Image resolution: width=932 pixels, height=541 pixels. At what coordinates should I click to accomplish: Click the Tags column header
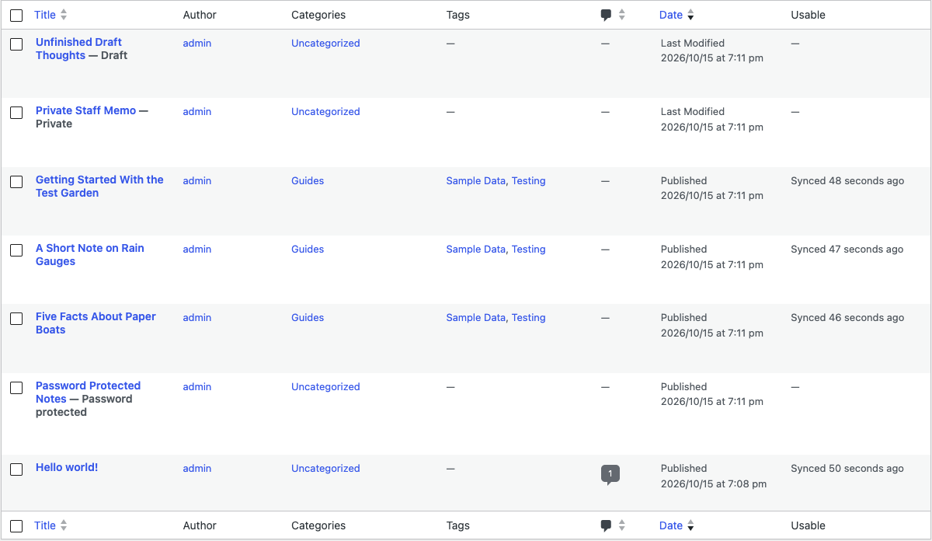(x=458, y=15)
